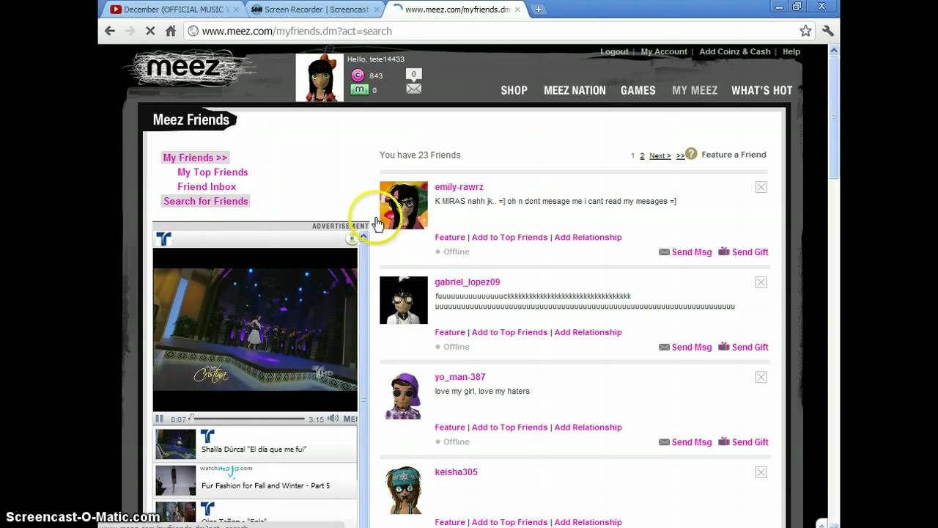The image size is (938, 528).
Task: Click the Feature a Friend text
Action: pyautogui.click(x=734, y=155)
